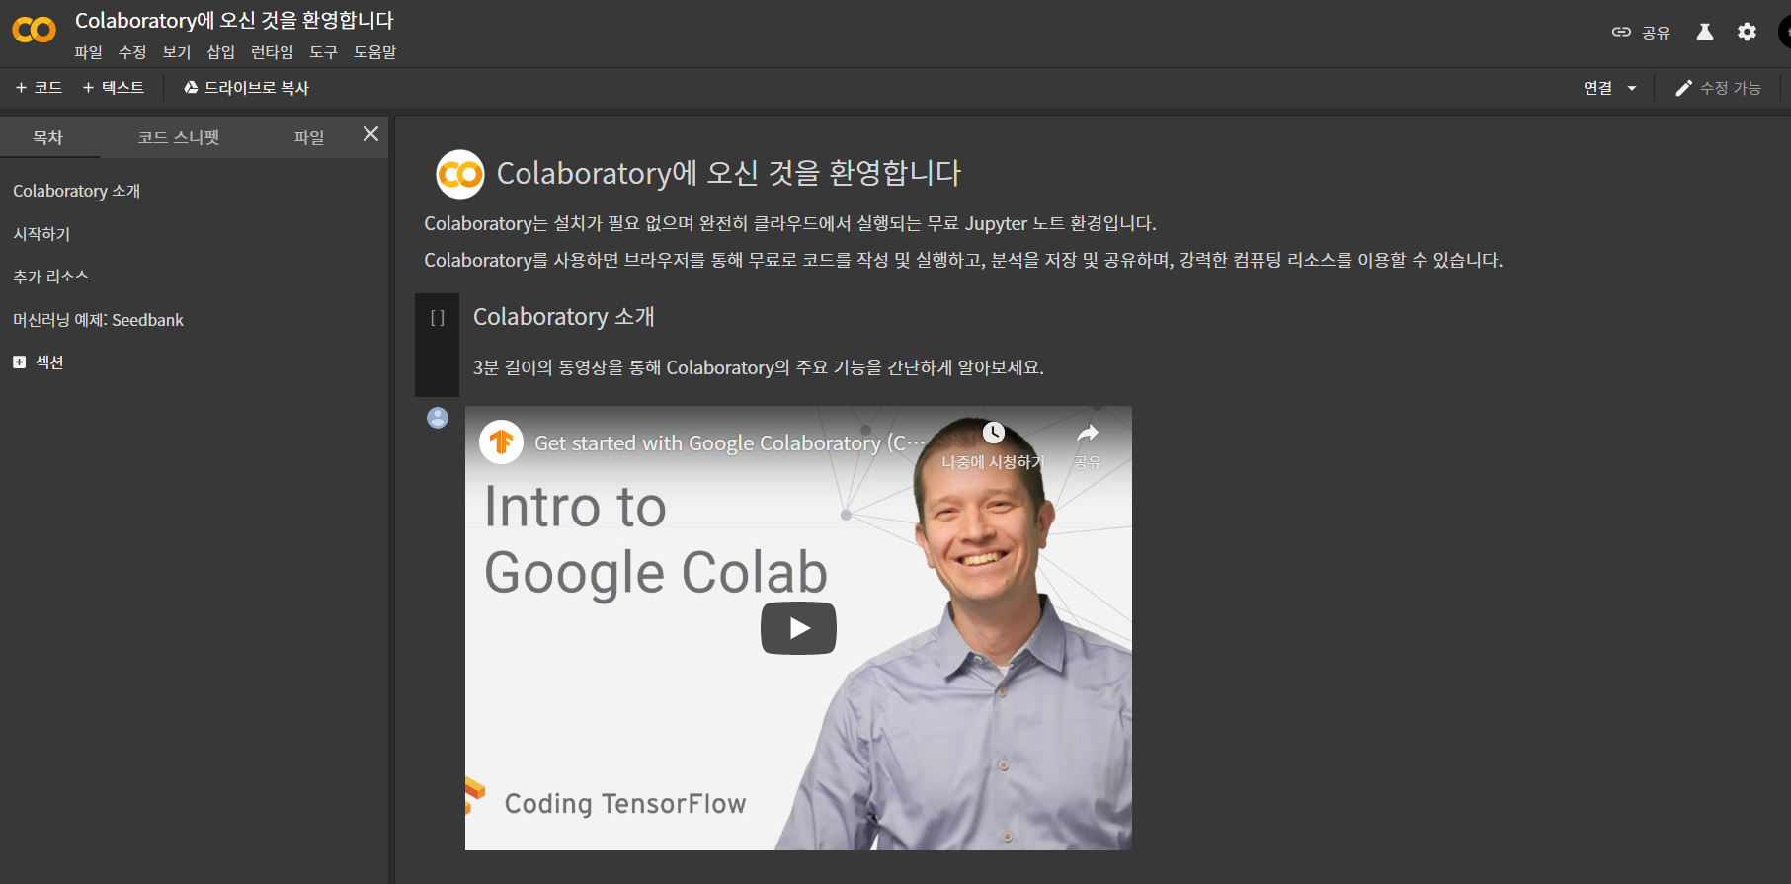This screenshot has width=1791, height=884.
Task: Click the Colaboratory에 오신 것을 환영합니다 notebook title
Action: point(234,21)
